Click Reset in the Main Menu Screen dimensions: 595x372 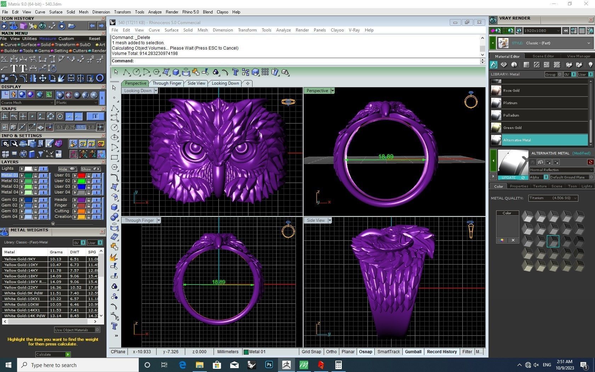95,39
